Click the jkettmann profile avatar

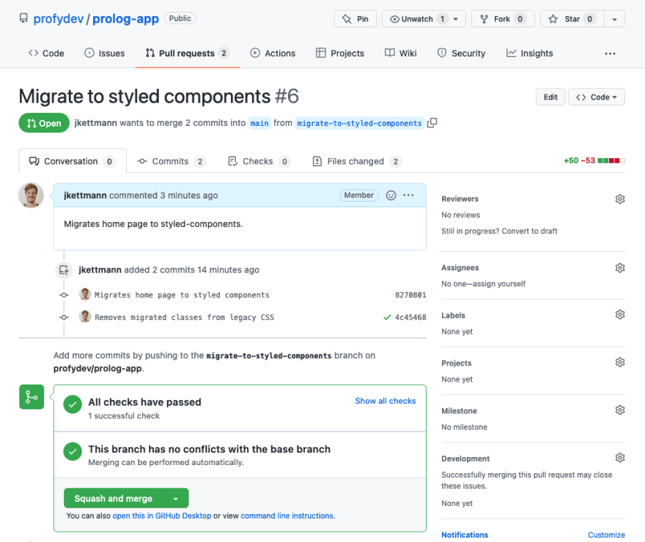[31, 195]
